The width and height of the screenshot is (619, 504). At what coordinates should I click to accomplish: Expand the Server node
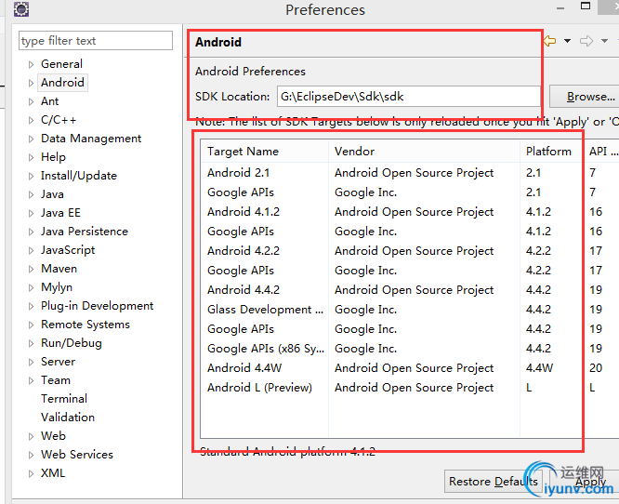[x=31, y=362]
